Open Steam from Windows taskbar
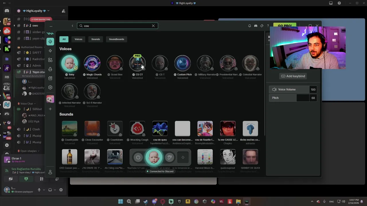This screenshot has height=206, width=367. [x=146, y=201]
